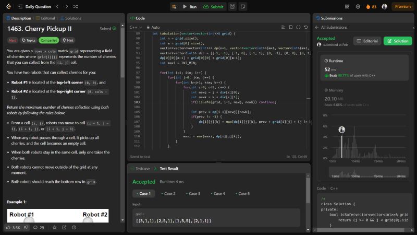The image size is (417, 235).
Task: Select the Runtime stats card
Action: [364, 68]
